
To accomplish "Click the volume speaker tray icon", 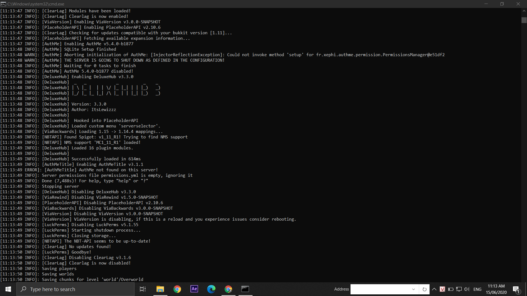I will [467, 289].
